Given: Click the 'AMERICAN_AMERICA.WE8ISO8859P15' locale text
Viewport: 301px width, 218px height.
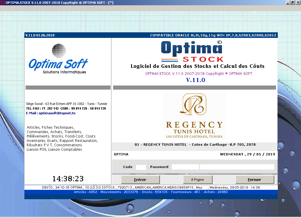Looking at the screenshot, I should tap(164, 187).
